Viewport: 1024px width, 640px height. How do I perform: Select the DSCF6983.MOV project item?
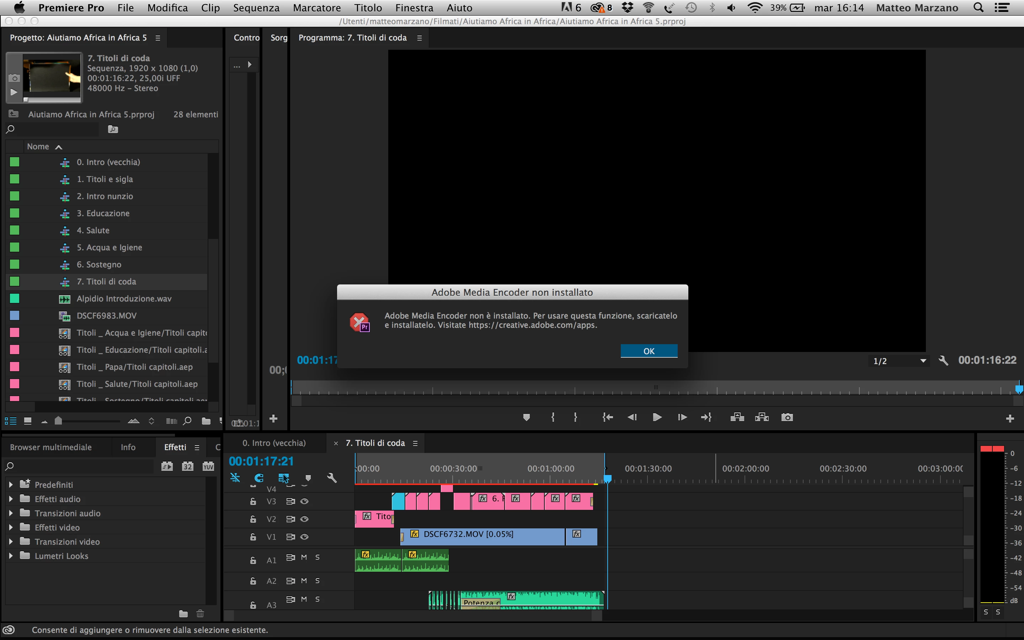[107, 315]
